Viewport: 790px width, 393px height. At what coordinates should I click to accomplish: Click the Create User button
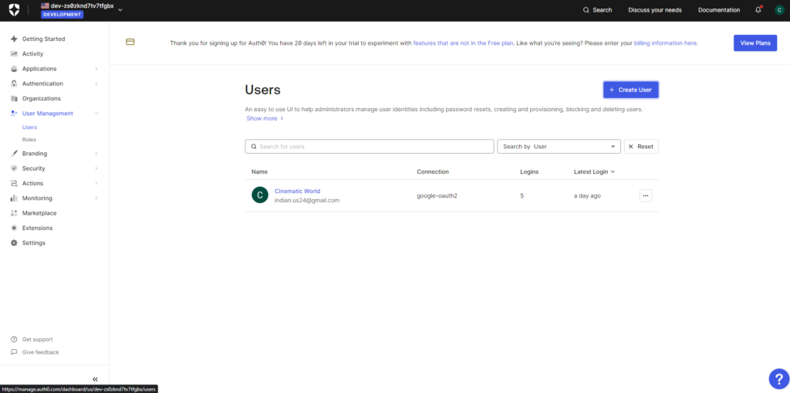[630, 90]
